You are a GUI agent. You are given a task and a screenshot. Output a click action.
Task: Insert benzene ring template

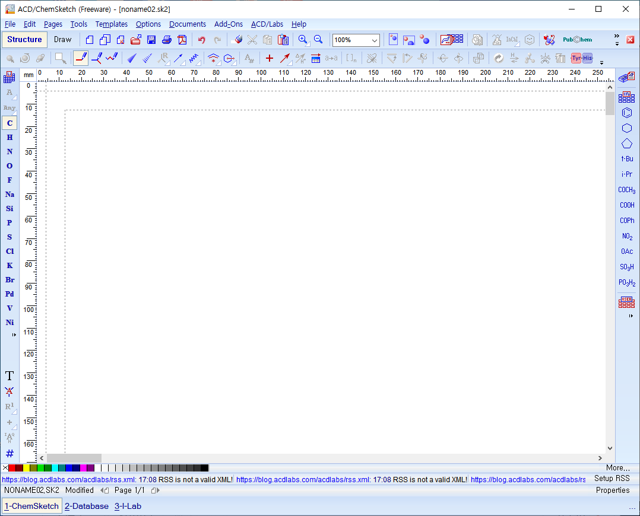point(627,113)
